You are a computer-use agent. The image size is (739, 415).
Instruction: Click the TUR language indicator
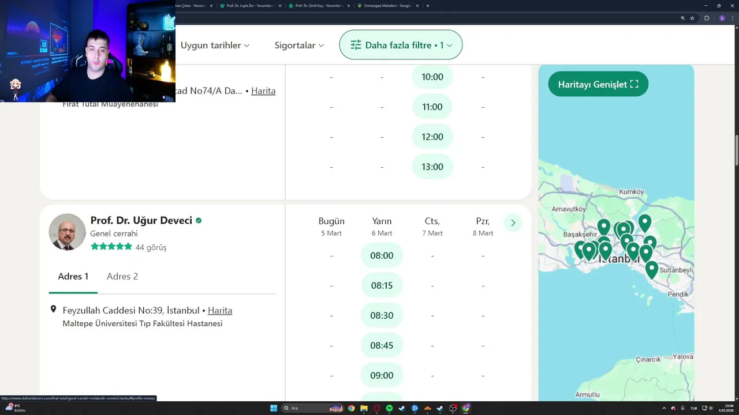[x=693, y=408]
